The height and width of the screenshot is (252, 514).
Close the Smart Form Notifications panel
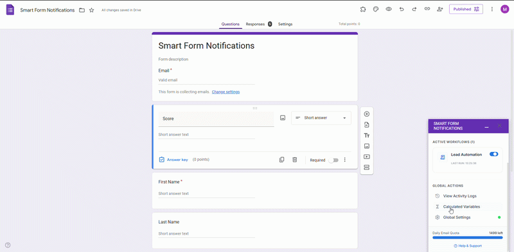[500, 126]
